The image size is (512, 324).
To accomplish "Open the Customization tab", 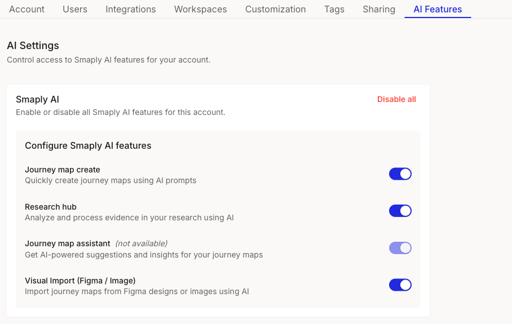I will click(276, 9).
